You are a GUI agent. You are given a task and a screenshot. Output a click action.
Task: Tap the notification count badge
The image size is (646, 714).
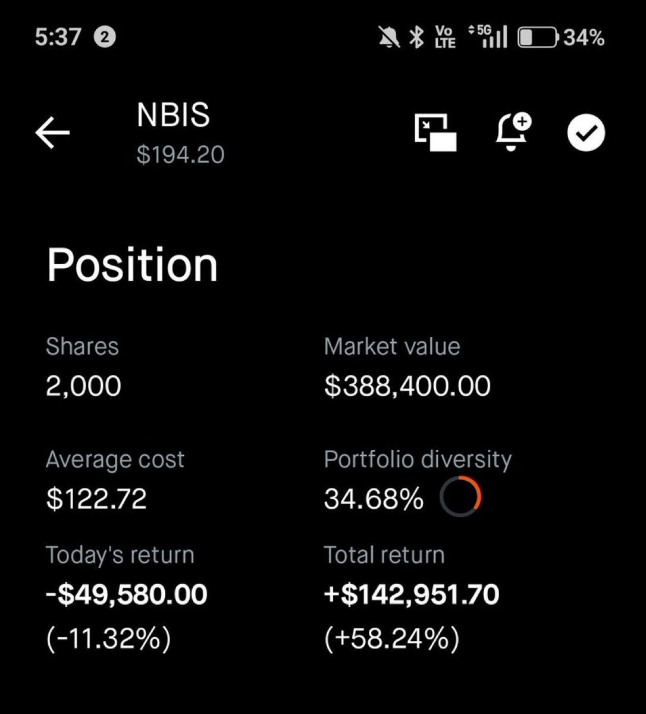105,37
